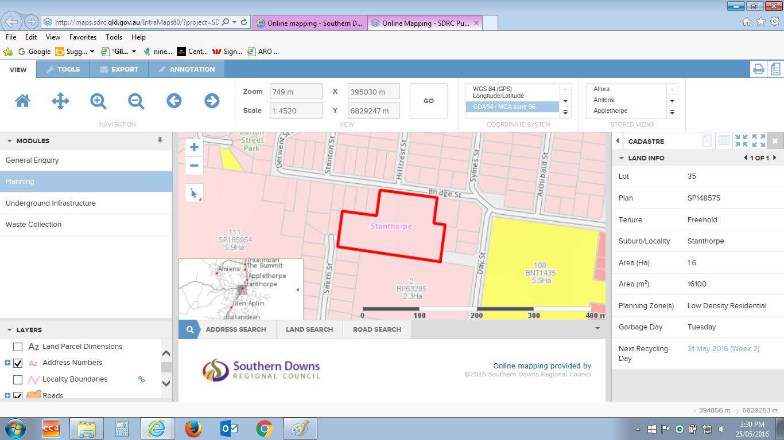Screen dimensions: 784x440
Task: Click the Scale input field
Action: [x=296, y=111]
